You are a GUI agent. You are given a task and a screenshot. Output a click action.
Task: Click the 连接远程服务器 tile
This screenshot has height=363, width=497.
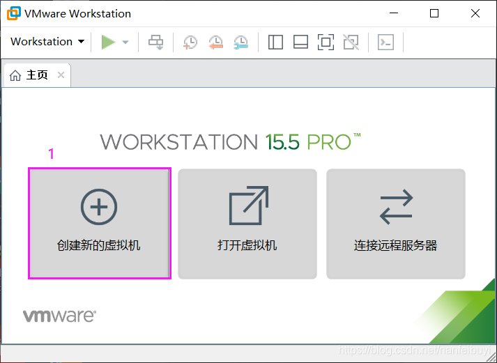(395, 224)
